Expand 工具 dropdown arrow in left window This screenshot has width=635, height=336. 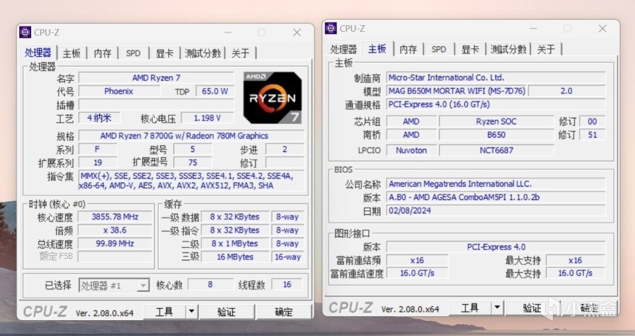[192, 312]
